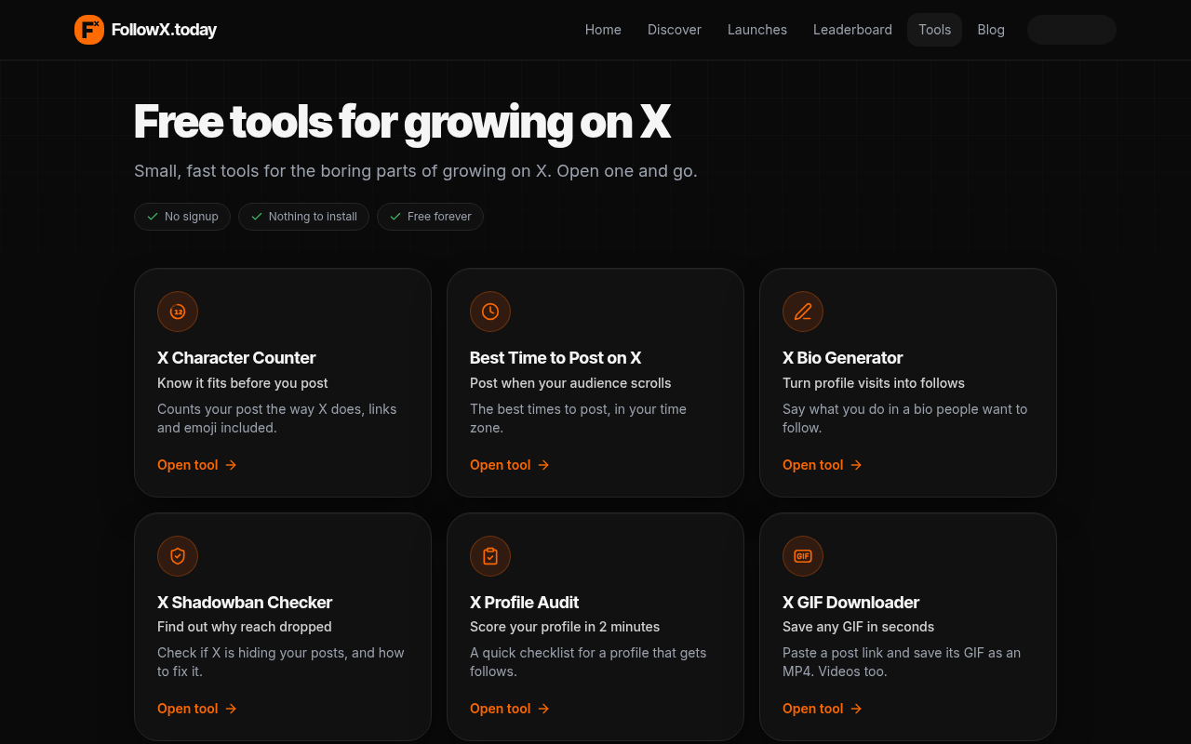
Task: Open the Blog nav item
Action: point(991,30)
